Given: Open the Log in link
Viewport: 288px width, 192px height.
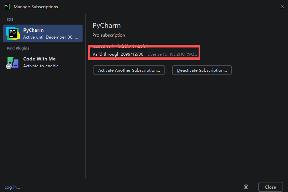Looking at the screenshot, I should [x=12, y=187].
